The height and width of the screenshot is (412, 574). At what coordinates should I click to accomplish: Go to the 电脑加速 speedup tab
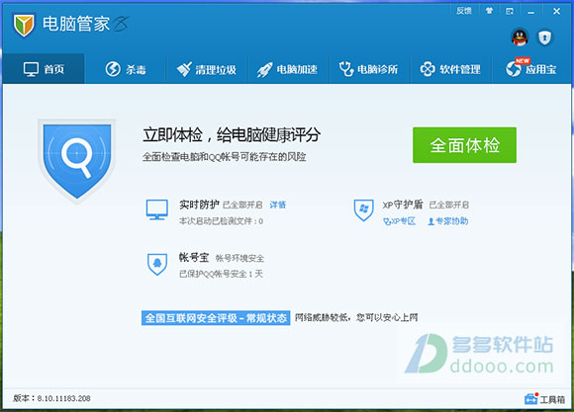pyautogui.click(x=288, y=69)
